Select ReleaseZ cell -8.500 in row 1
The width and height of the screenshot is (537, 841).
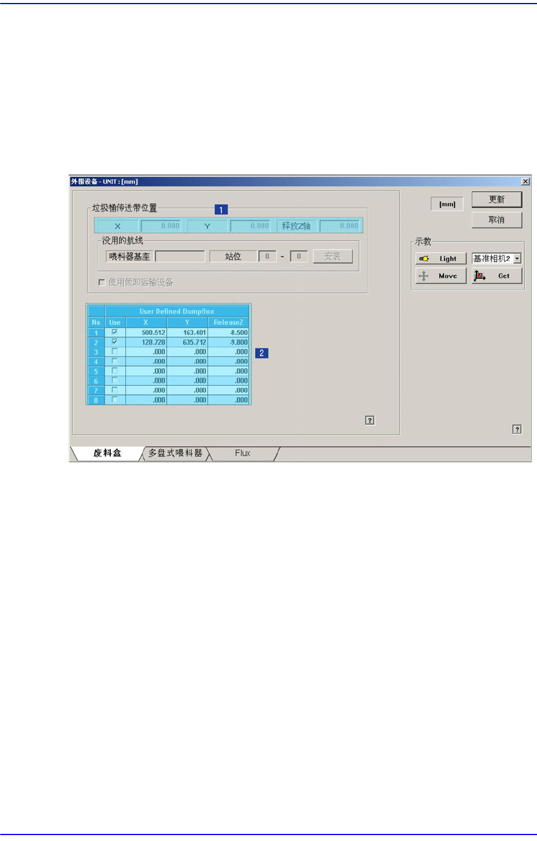coord(229,333)
